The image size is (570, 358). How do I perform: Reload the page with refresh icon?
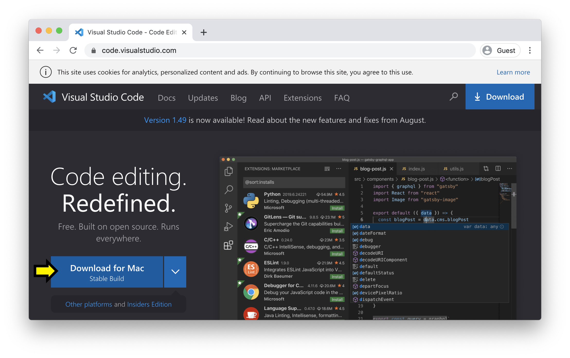pos(73,50)
